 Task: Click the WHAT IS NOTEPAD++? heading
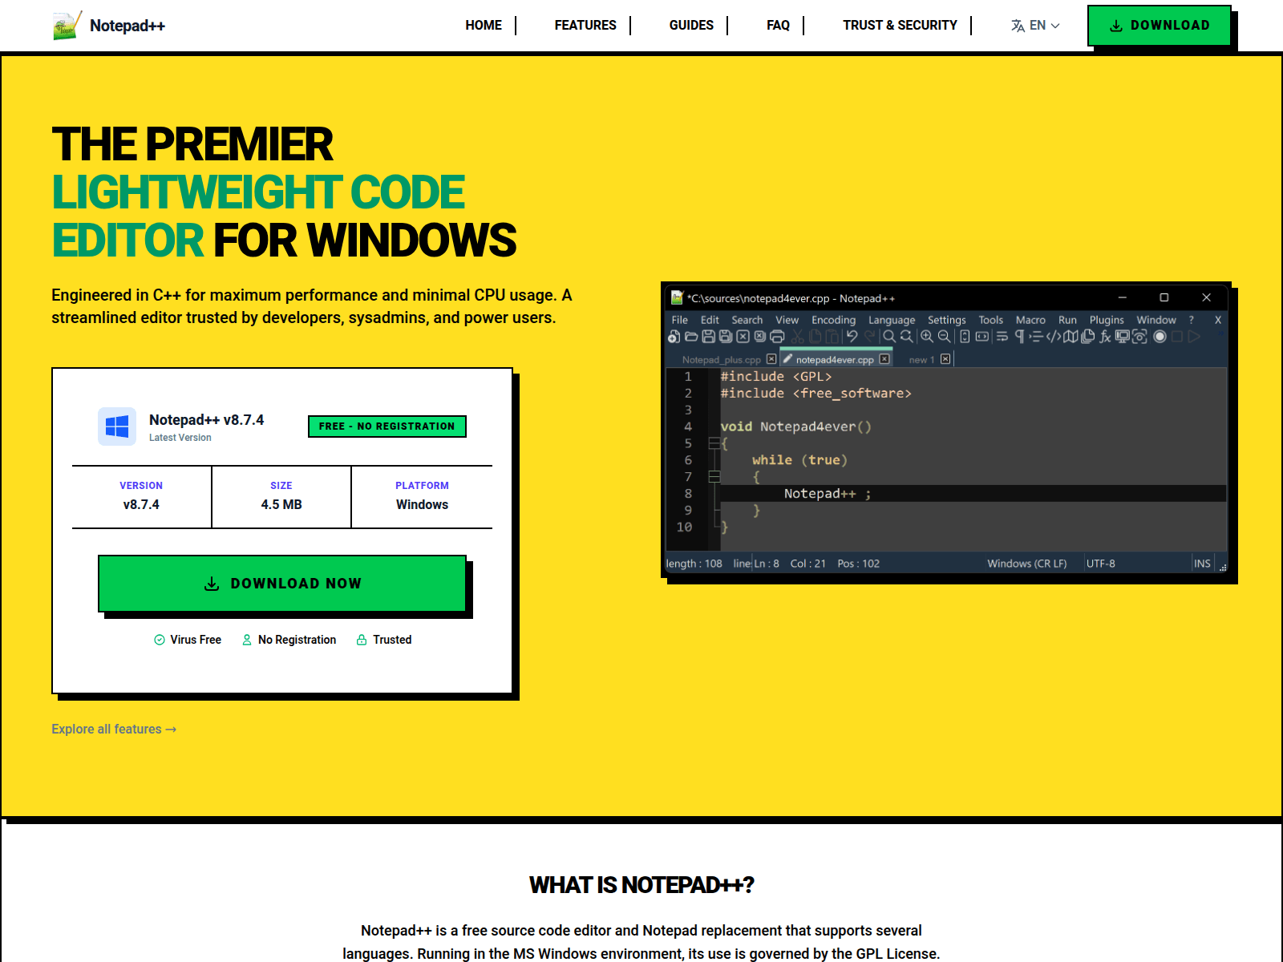641,885
